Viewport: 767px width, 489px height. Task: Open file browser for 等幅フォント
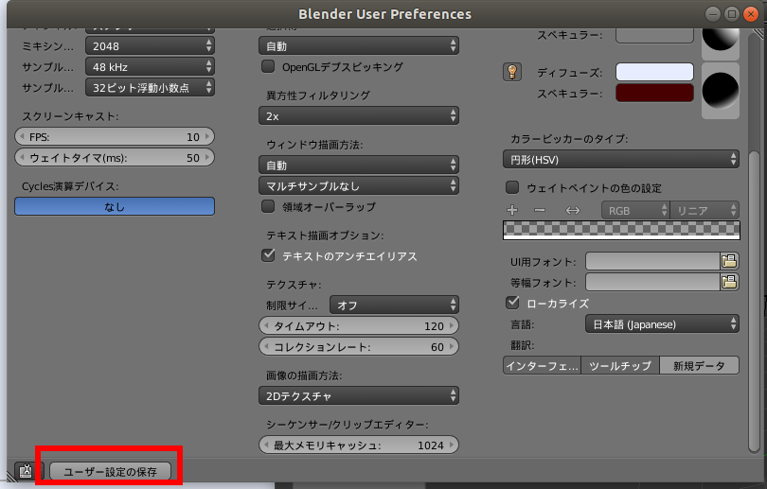[729, 282]
